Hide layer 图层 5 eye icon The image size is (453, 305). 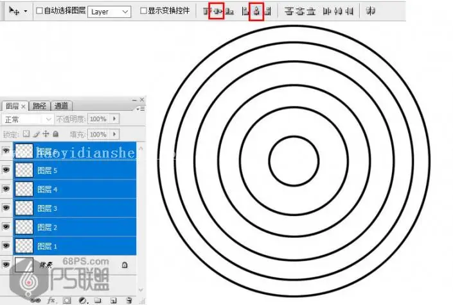point(6,170)
